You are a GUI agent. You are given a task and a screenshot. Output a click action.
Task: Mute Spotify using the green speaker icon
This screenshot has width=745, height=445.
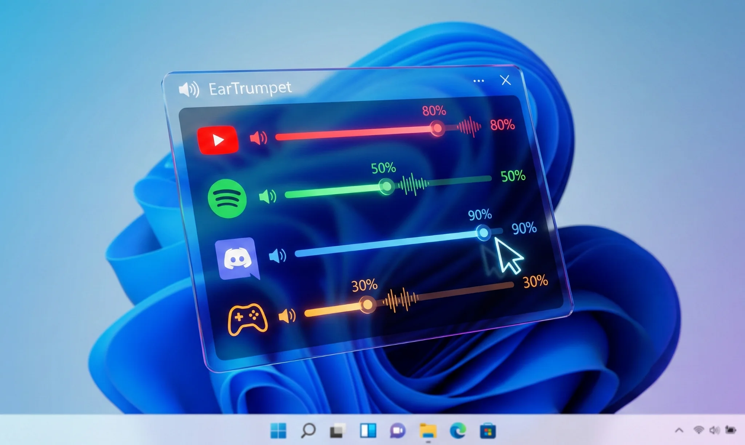click(267, 197)
